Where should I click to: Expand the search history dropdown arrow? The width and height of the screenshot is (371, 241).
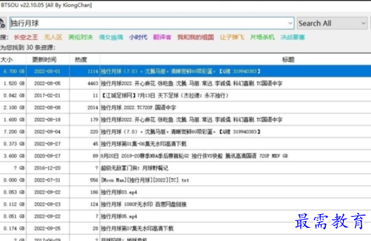click(290, 23)
